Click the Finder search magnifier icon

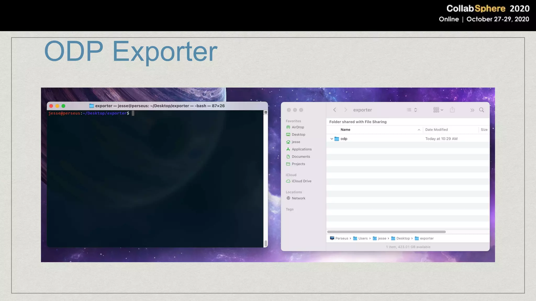[482, 110]
